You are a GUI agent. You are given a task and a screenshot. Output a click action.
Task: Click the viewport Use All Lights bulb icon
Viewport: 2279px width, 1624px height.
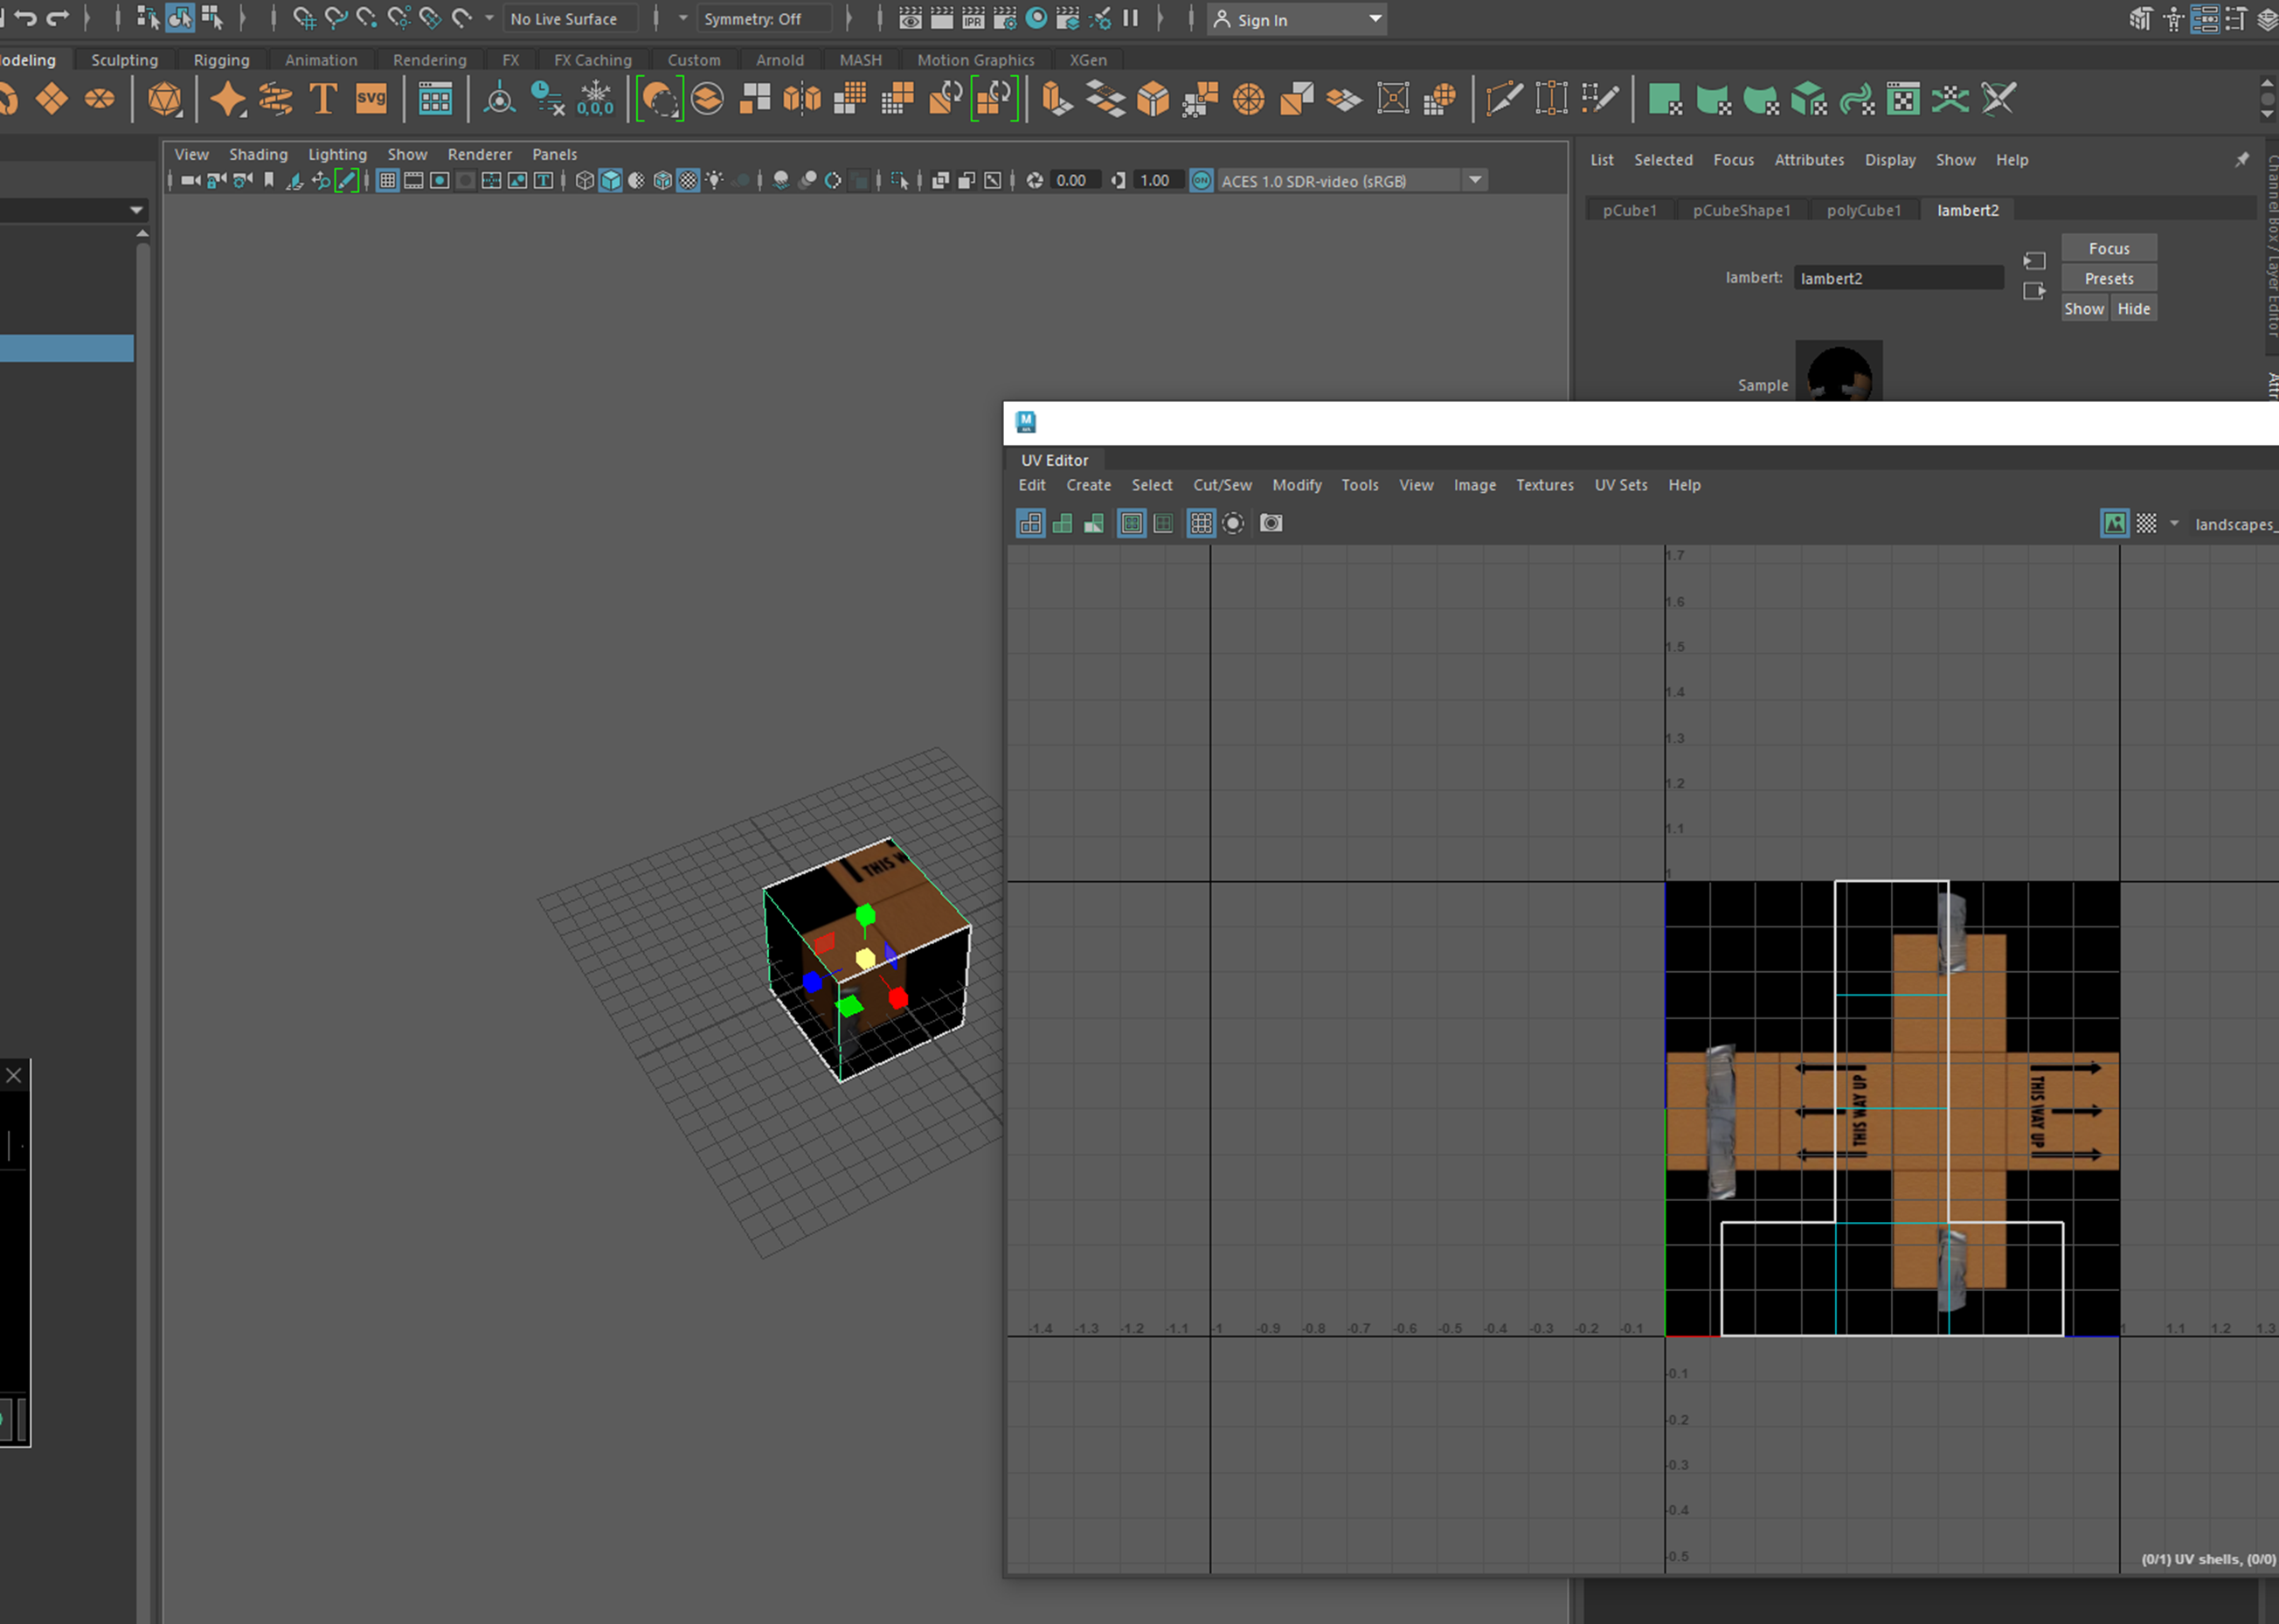tap(715, 180)
